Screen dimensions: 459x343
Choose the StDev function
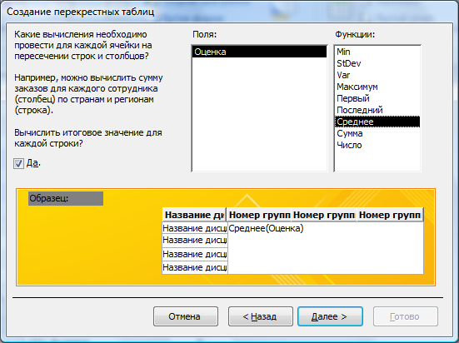click(x=377, y=63)
